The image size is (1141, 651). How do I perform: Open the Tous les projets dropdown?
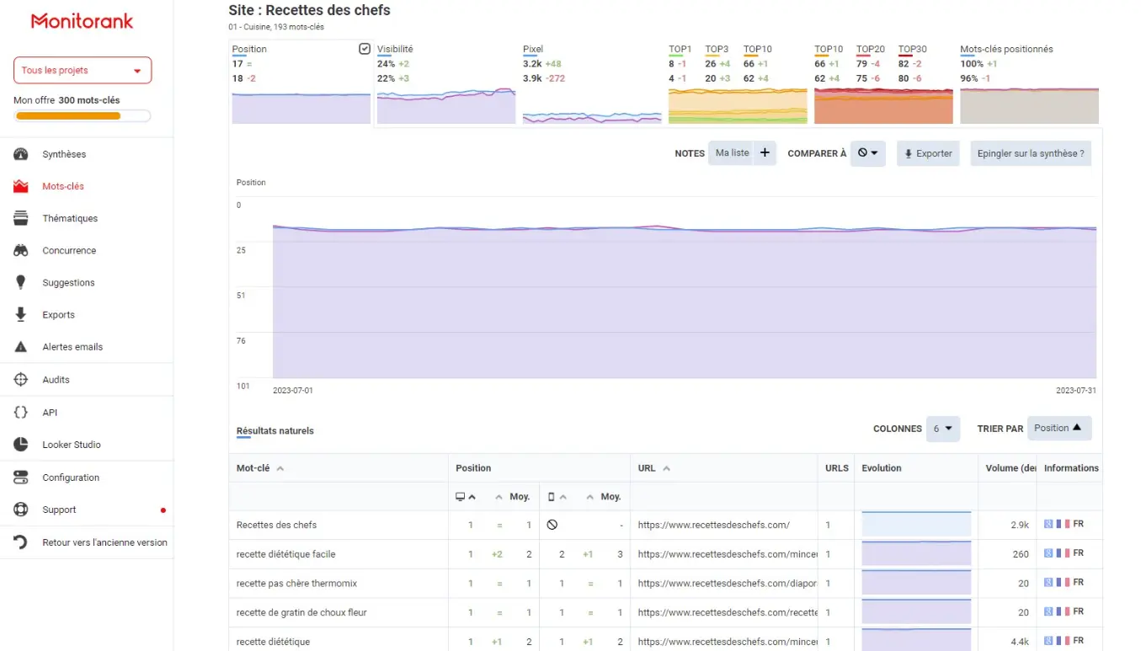click(83, 71)
